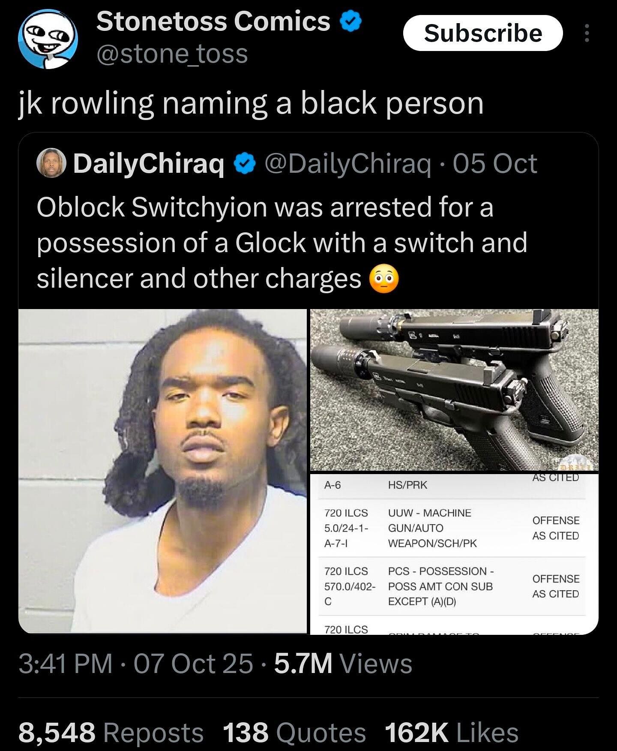Viewport: 617px width, 751px height.
Task: Open the @stone_toss handle link
Action: 172,54
